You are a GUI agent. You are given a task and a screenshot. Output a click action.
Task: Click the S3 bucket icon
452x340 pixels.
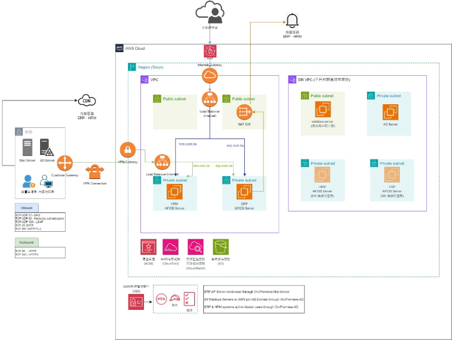click(x=220, y=247)
